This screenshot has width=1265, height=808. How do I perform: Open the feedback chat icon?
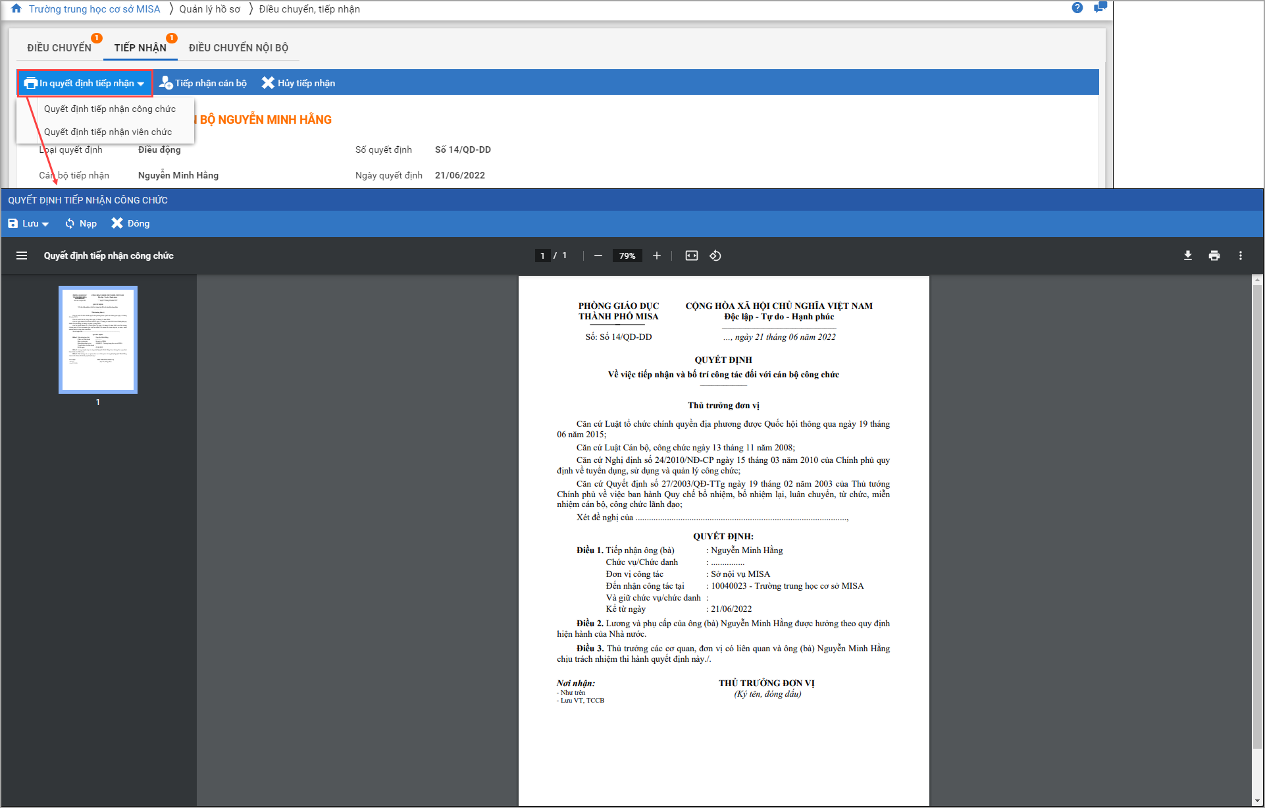click(x=1099, y=8)
